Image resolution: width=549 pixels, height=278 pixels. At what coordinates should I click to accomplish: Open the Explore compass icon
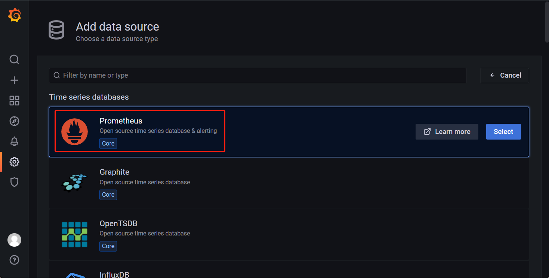[x=14, y=121]
